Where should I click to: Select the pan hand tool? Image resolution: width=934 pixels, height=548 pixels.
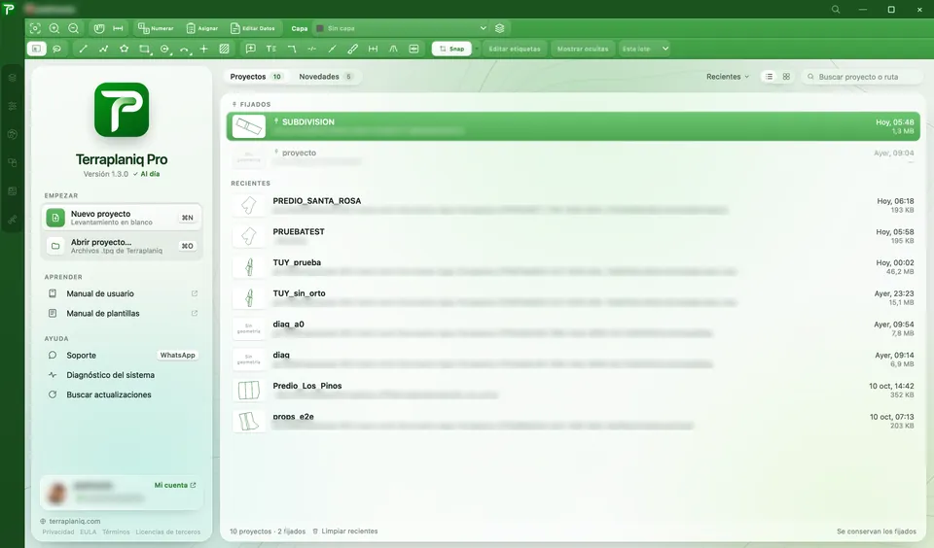click(x=99, y=28)
